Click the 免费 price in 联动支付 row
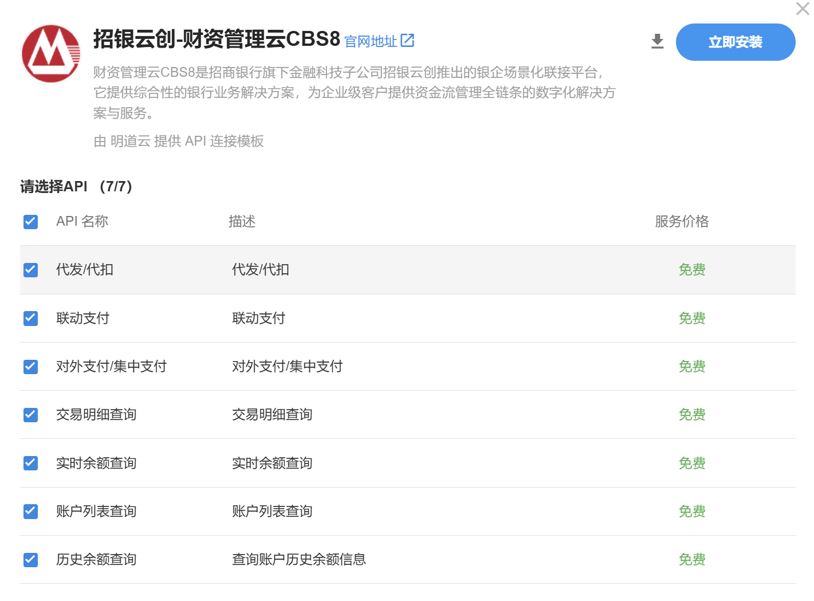Screen dimensions: 814x601 (x=692, y=319)
